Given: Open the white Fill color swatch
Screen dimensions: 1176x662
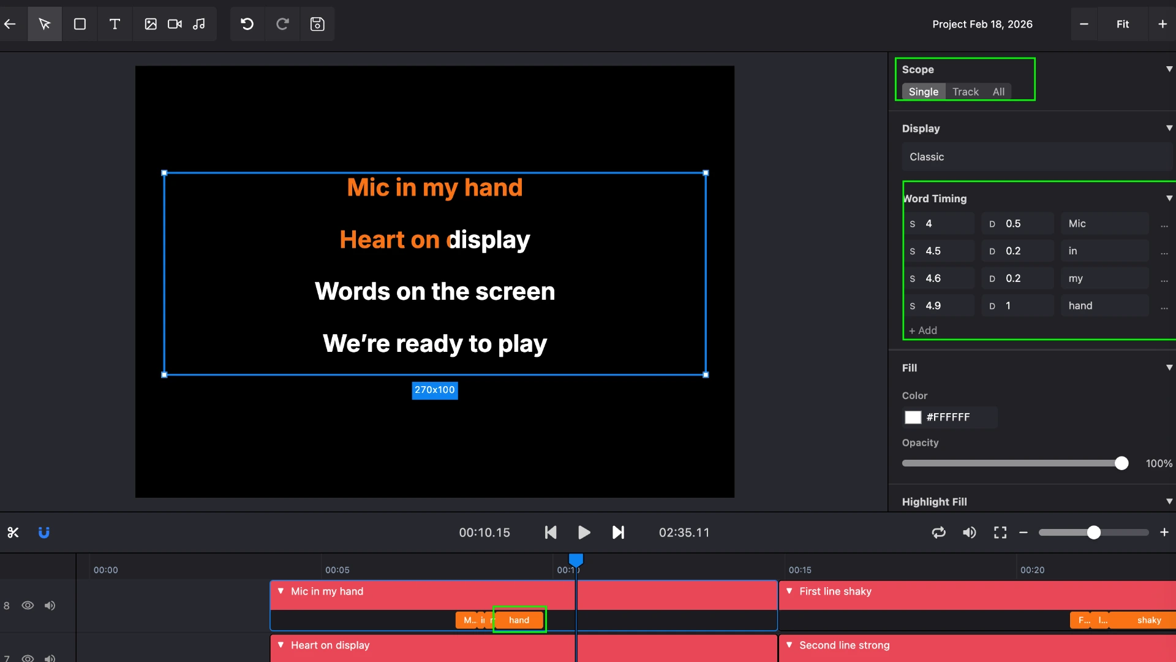Looking at the screenshot, I should (913, 417).
